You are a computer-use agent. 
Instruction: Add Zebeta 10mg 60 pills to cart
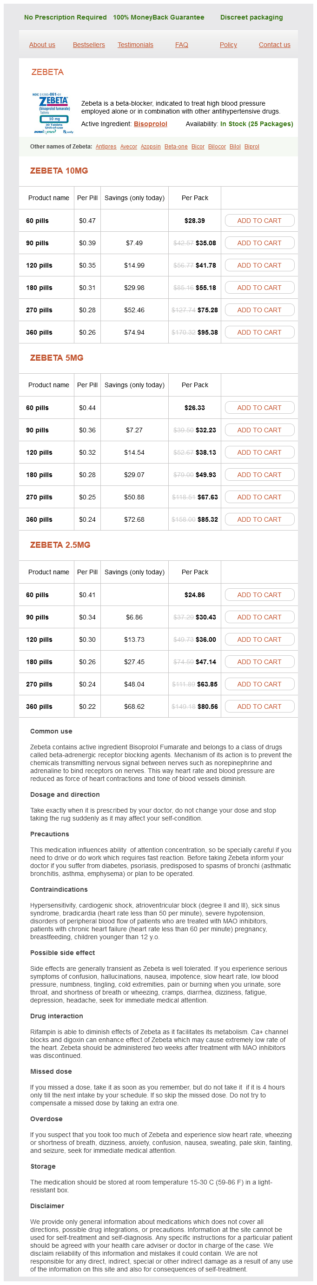259,221
